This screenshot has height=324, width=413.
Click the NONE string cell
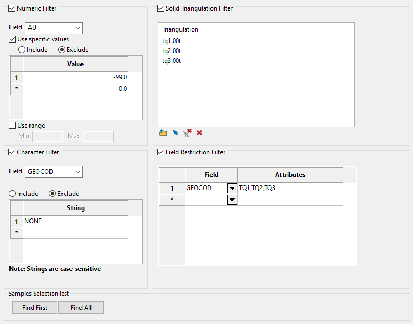[75, 221]
